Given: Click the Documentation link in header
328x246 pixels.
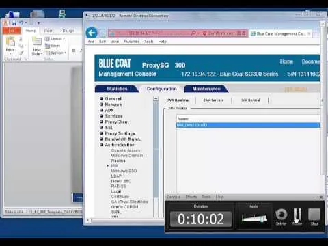Looking at the screenshot, I should tap(311, 61).
